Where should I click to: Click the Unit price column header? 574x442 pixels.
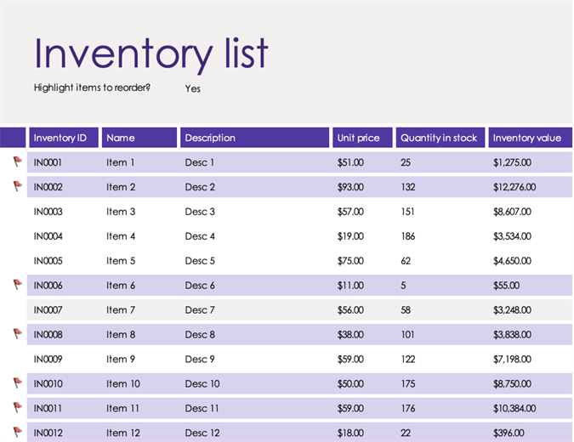(x=358, y=138)
